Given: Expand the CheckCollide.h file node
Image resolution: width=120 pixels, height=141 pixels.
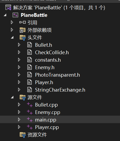Looking at the screenshot, I should (19, 52).
